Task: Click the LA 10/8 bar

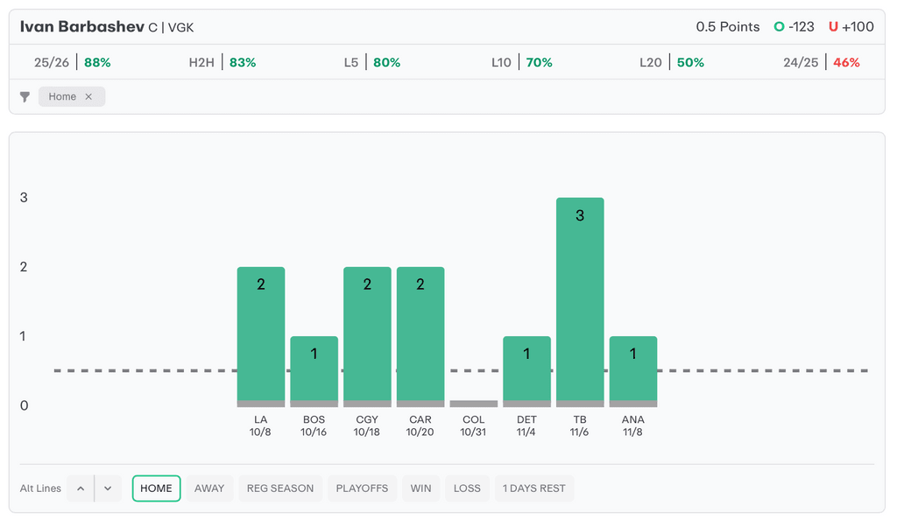Action: coord(261,337)
